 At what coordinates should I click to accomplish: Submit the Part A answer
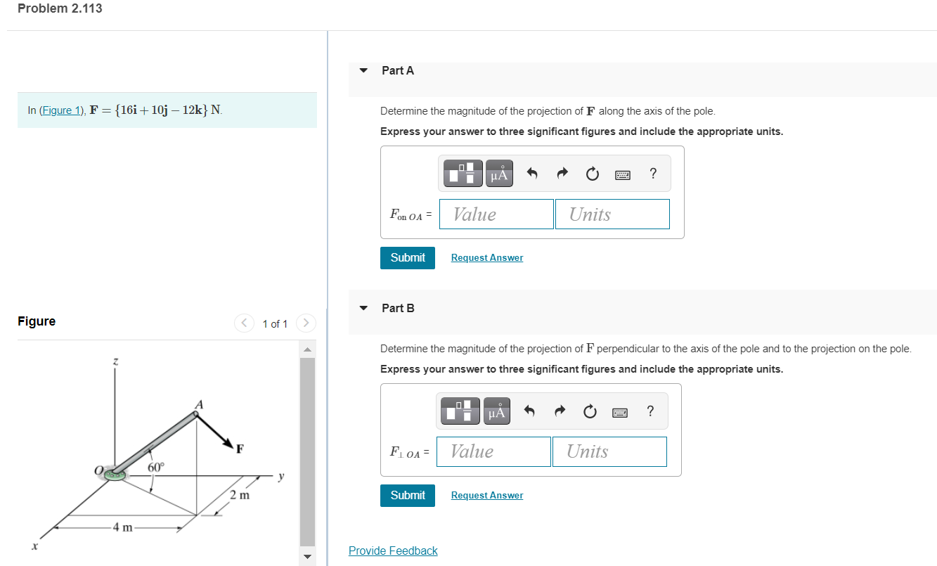pos(408,257)
